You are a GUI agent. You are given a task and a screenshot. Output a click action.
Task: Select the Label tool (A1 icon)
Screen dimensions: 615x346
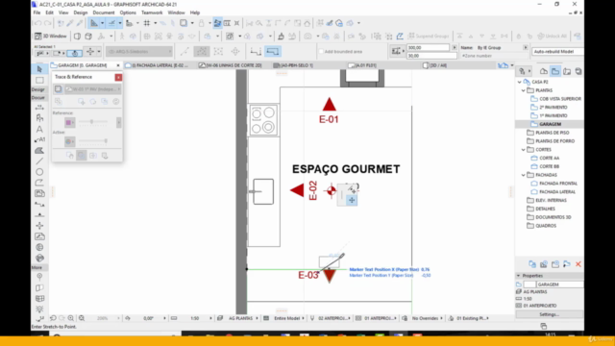pyautogui.click(x=39, y=139)
